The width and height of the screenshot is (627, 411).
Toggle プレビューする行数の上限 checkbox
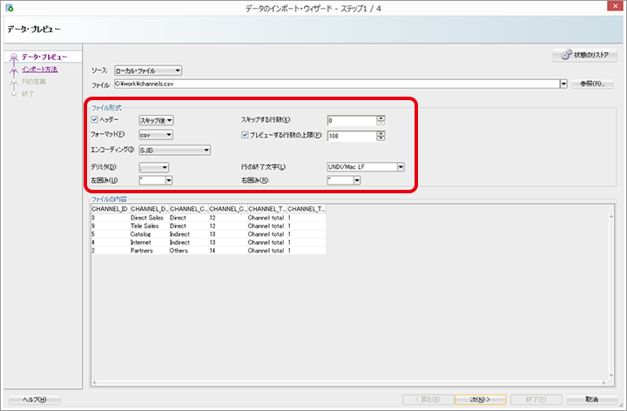pyautogui.click(x=246, y=135)
